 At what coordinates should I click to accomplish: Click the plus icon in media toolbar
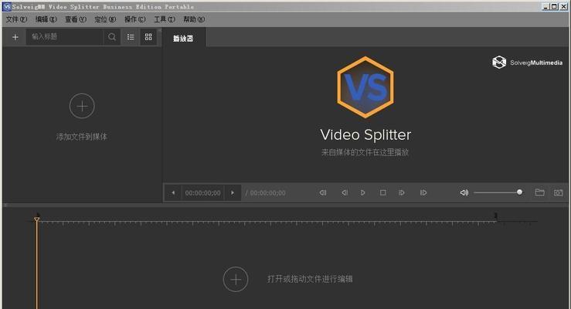[x=15, y=37]
